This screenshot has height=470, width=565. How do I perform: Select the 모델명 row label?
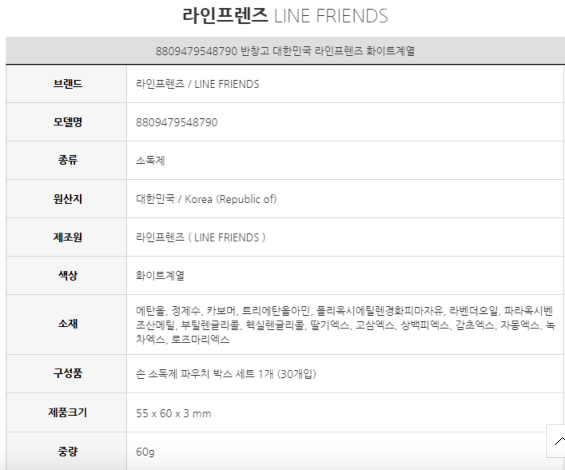point(68,122)
